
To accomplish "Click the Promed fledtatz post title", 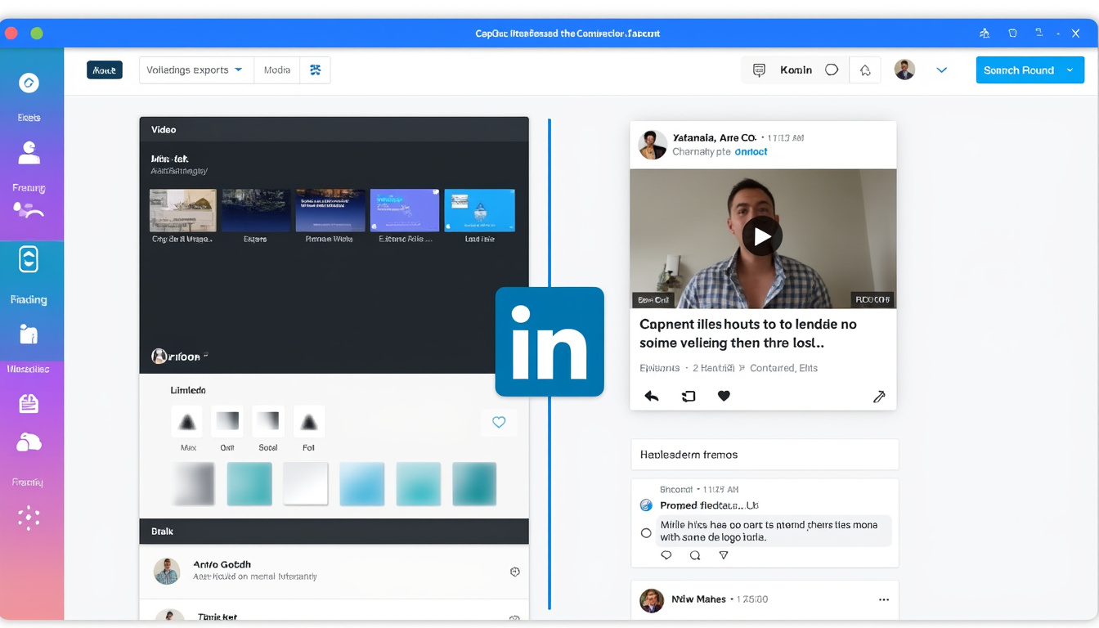I will pyautogui.click(x=709, y=505).
